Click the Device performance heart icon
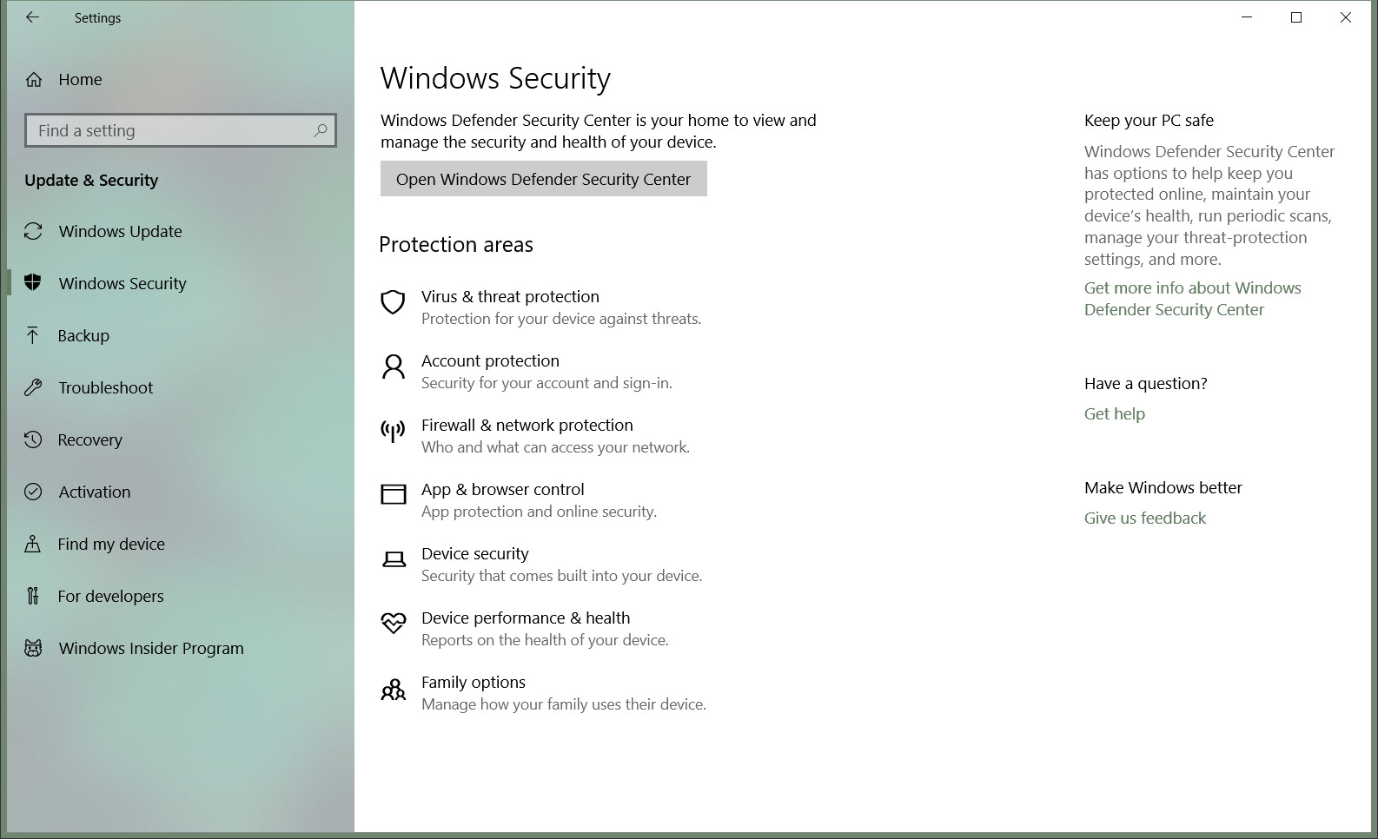Screen dimensions: 1378x839 coord(394,623)
